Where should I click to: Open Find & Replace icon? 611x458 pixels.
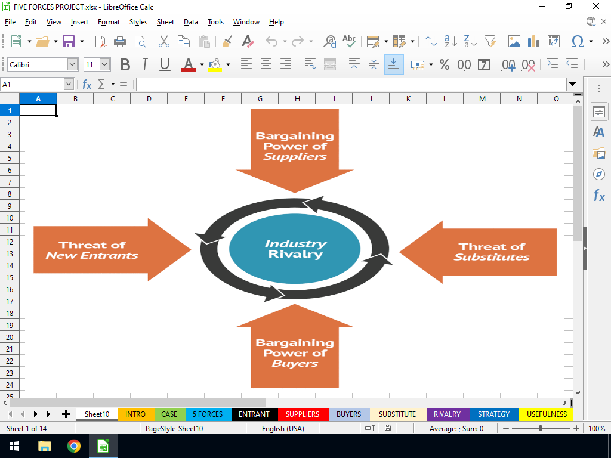click(x=329, y=41)
